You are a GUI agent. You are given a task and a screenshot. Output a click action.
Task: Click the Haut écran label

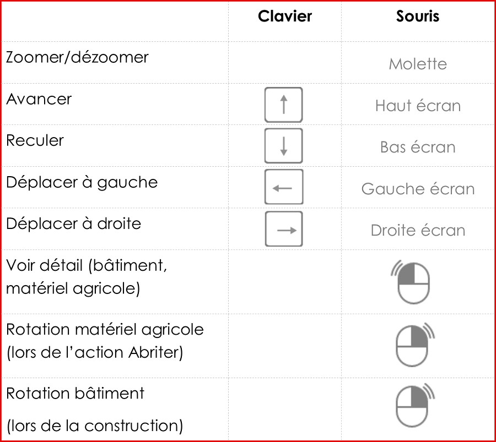tap(418, 106)
